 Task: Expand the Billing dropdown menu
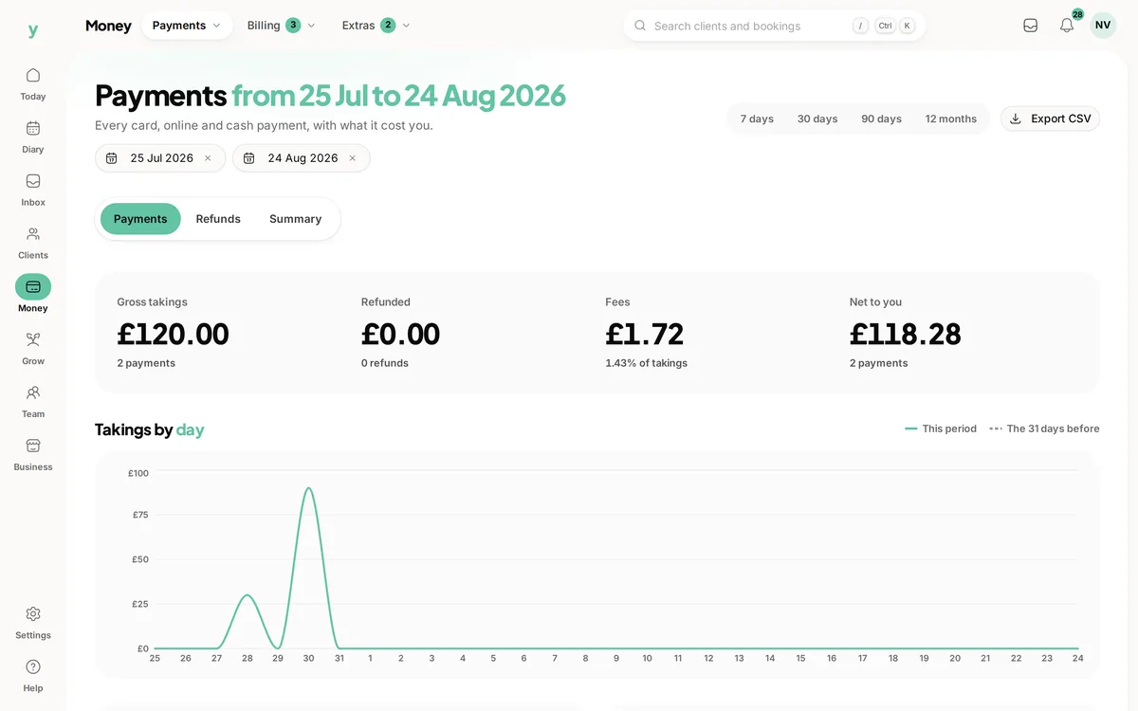[x=281, y=26]
